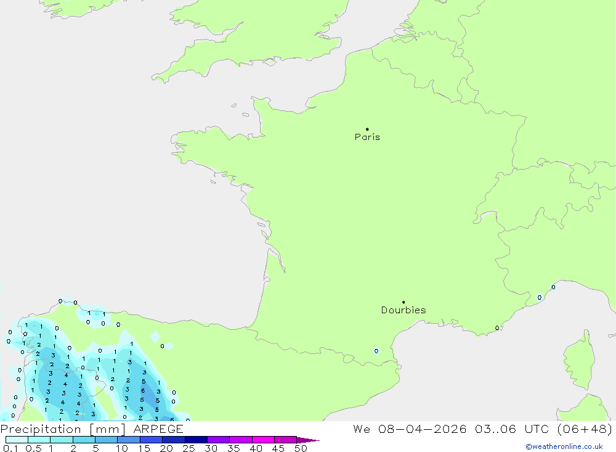Viewport: 616px width, 452px height.
Task: Pick the 40–45 mm magenta legend swatch
Action: coord(263,440)
